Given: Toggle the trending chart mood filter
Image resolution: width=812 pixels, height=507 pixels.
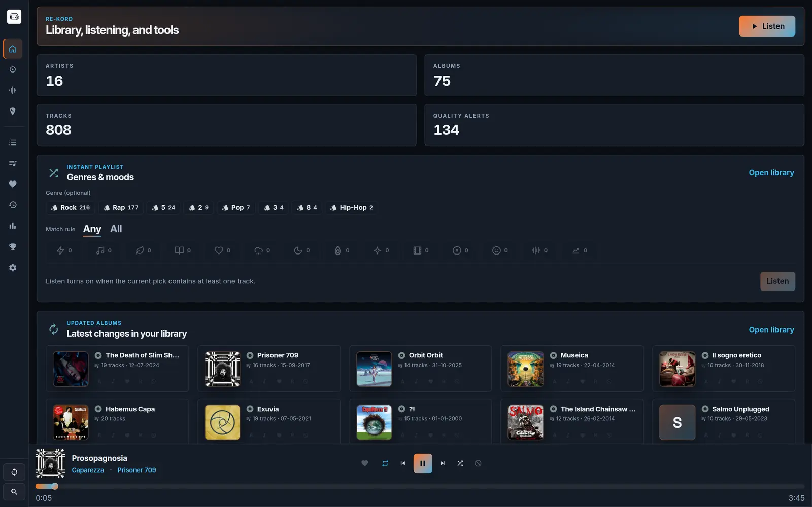Looking at the screenshot, I should pos(579,250).
